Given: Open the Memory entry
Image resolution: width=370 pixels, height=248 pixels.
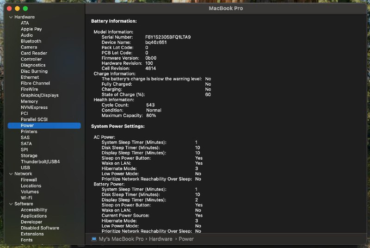Looking at the screenshot, I should coord(29,101).
